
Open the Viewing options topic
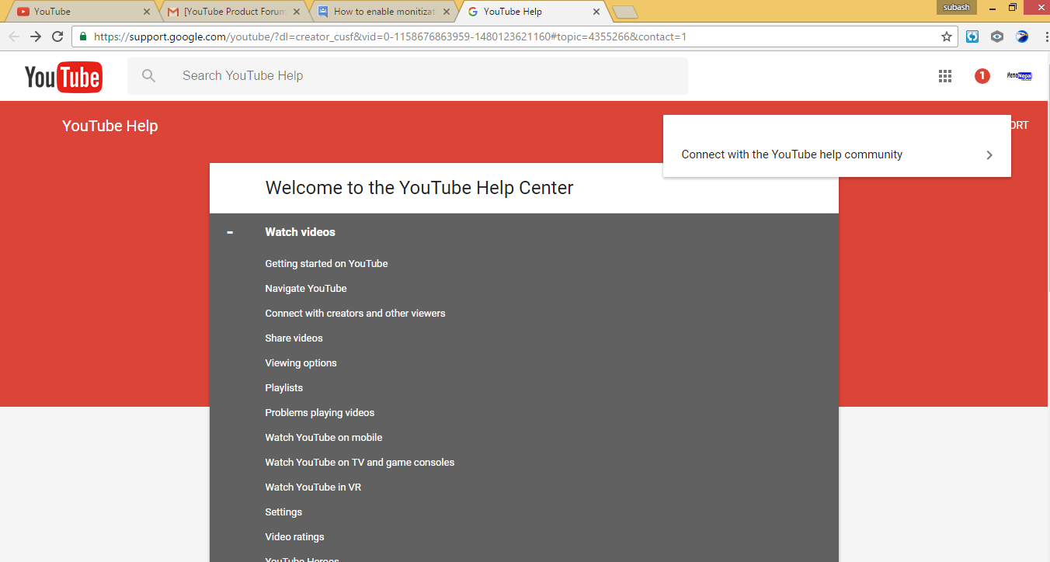click(301, 363)
